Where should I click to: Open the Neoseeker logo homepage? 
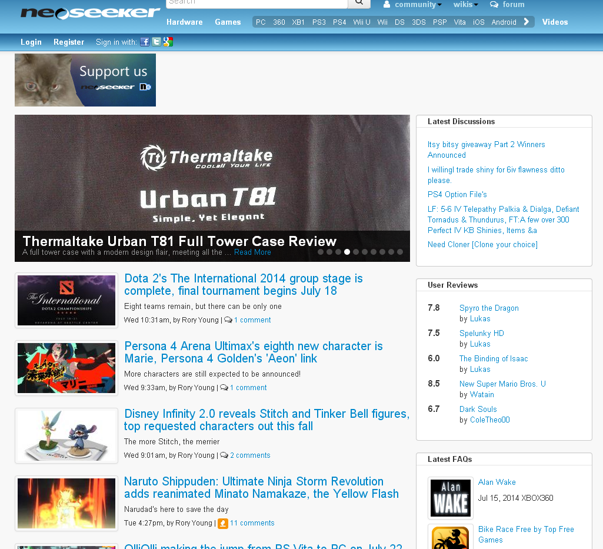(90, 13)
